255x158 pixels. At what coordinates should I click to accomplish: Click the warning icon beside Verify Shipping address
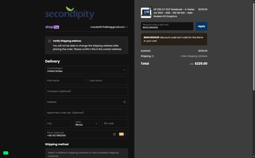(x=49, y=41)
